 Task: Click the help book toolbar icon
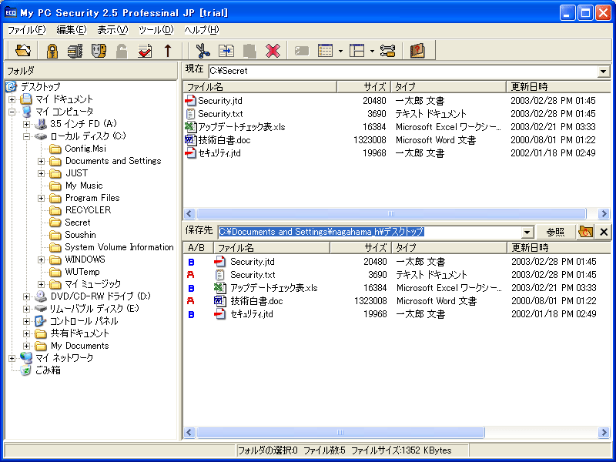417,51
